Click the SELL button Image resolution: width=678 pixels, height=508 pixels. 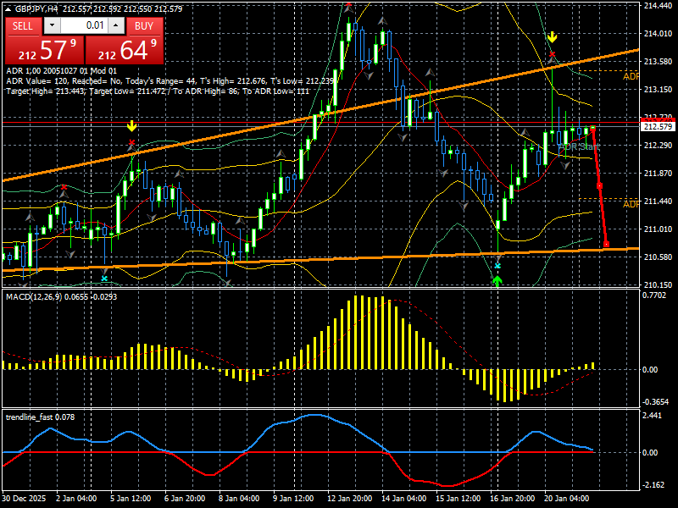[23, 26]
